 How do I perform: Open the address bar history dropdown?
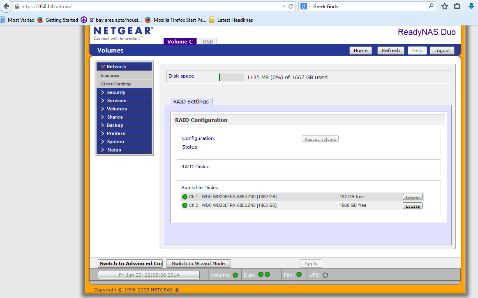[284, 6]
